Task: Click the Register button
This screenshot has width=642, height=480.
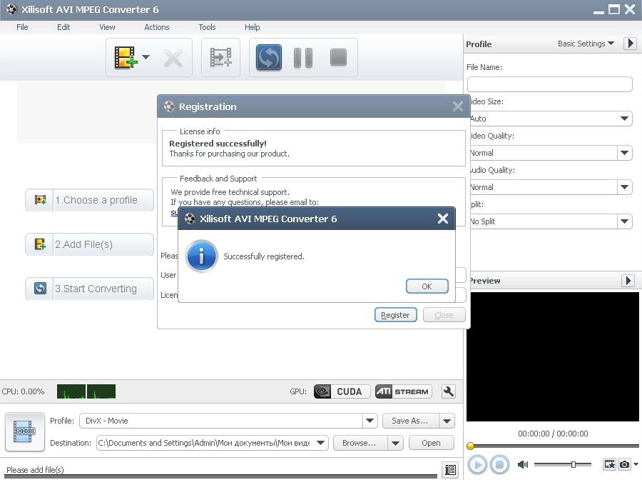Action: (395, 315)
